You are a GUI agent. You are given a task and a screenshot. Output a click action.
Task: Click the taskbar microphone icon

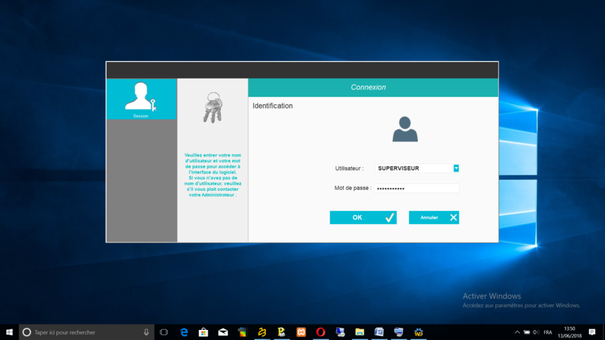tap(146, 332)
